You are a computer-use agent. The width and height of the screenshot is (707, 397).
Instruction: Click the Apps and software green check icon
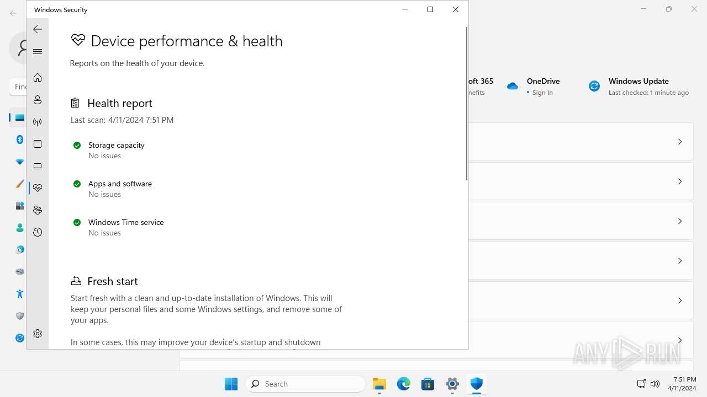pos(77,184)
